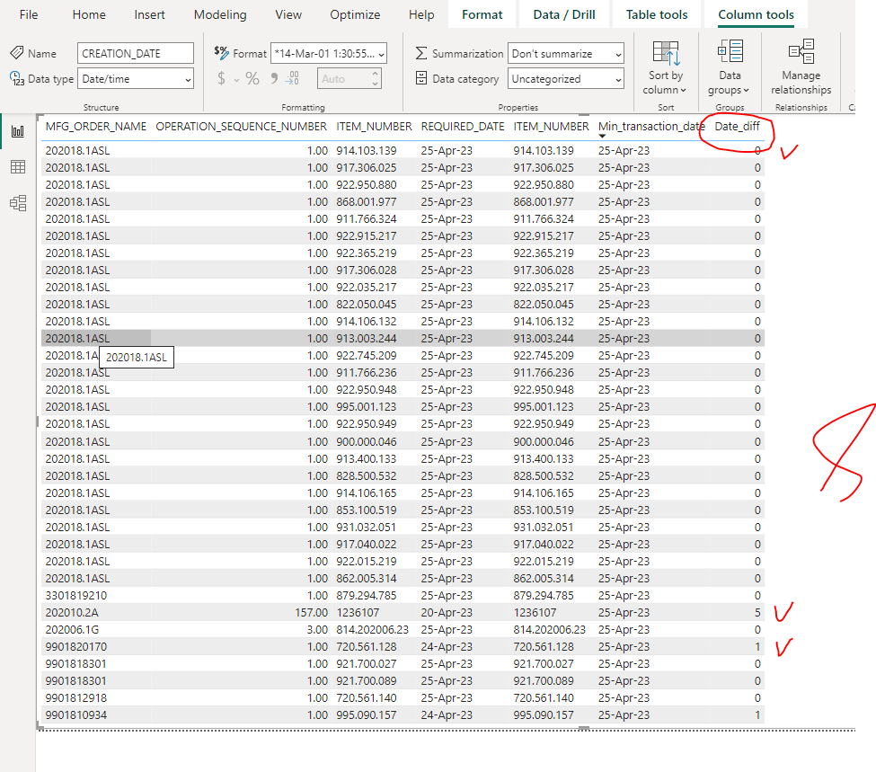Viewport: 876px width, 772px height.
Task: Open the Help tab
Action: [x=421, y=14]
